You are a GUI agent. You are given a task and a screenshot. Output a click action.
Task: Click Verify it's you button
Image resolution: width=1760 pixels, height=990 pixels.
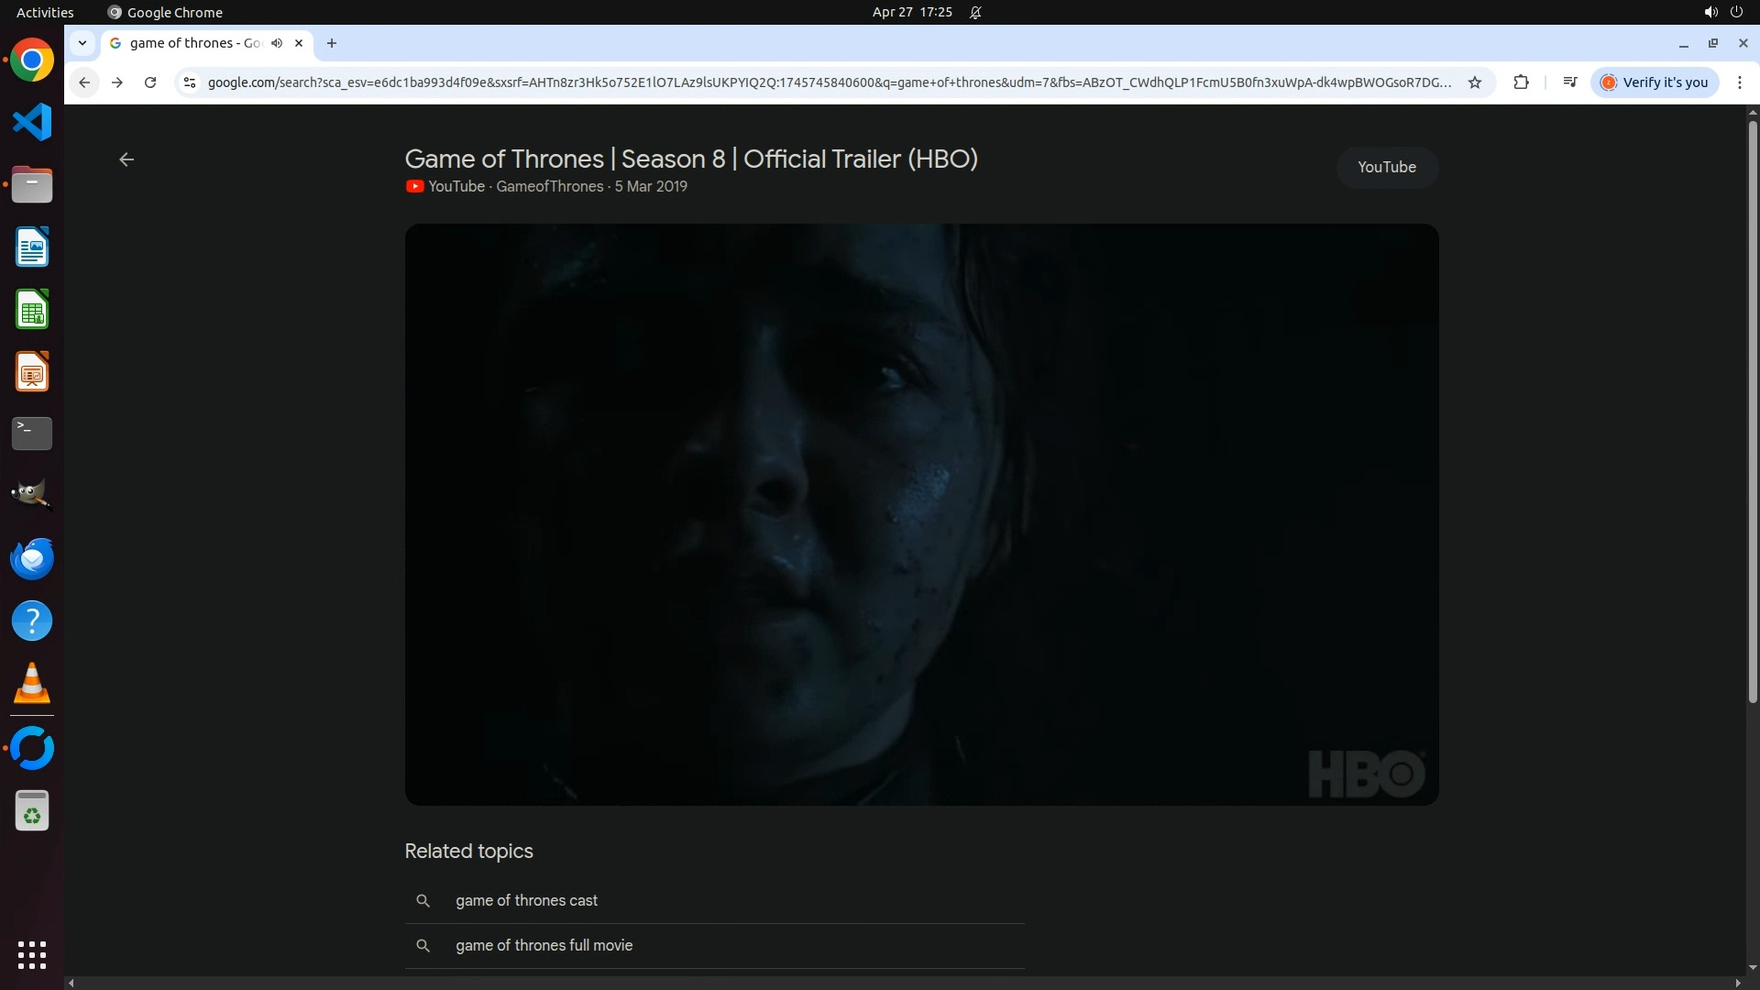(1655, 82)
